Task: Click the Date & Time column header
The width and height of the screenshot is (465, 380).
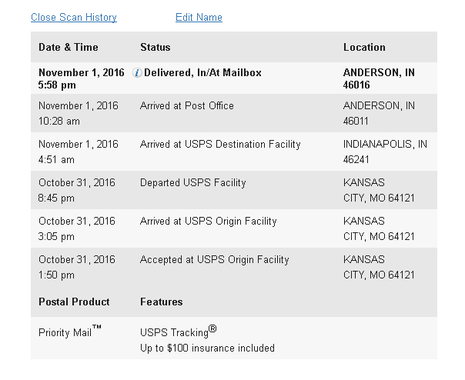Action: [69, 47]
